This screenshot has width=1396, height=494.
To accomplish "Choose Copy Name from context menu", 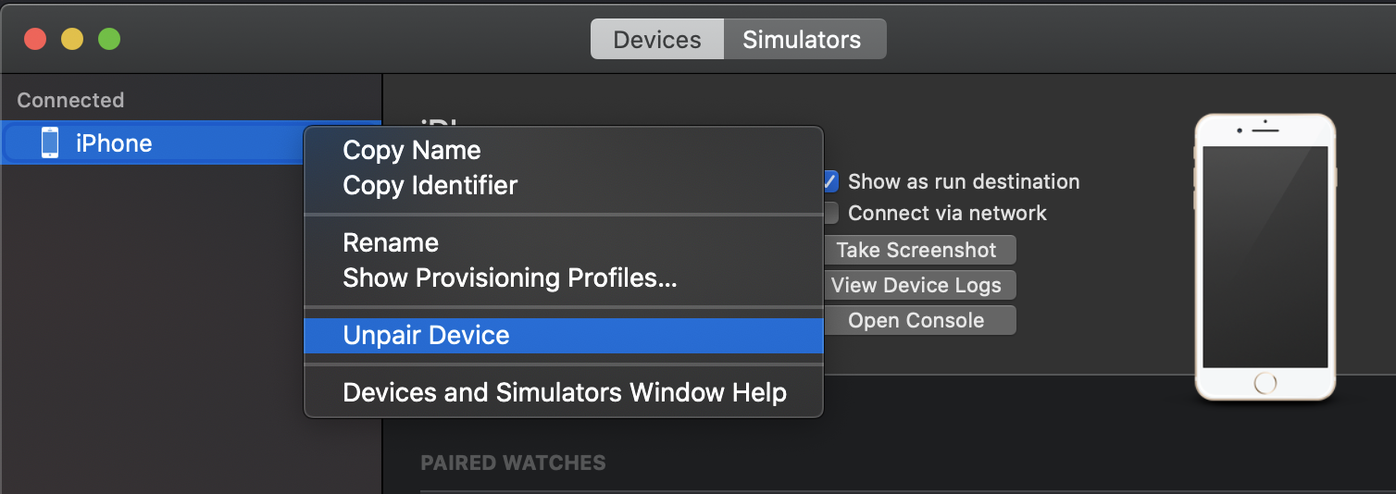I will tap(412, 151).
